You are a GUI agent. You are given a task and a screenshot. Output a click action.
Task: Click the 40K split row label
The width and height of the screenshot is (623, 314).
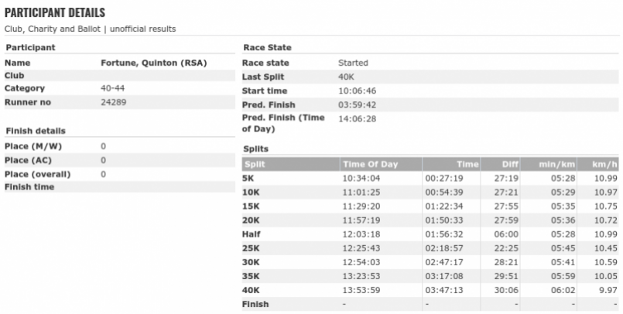pyautogui.click(x=251, y=289)
